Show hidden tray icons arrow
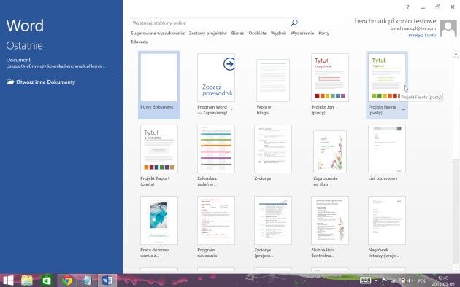This screenshot has height=287, width=460. 376,281
